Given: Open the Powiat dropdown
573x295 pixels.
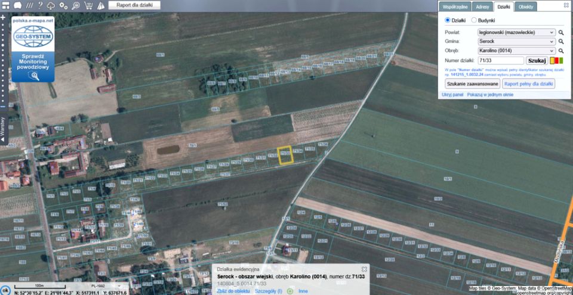Looking at the screenshot, I should [516, 32].
